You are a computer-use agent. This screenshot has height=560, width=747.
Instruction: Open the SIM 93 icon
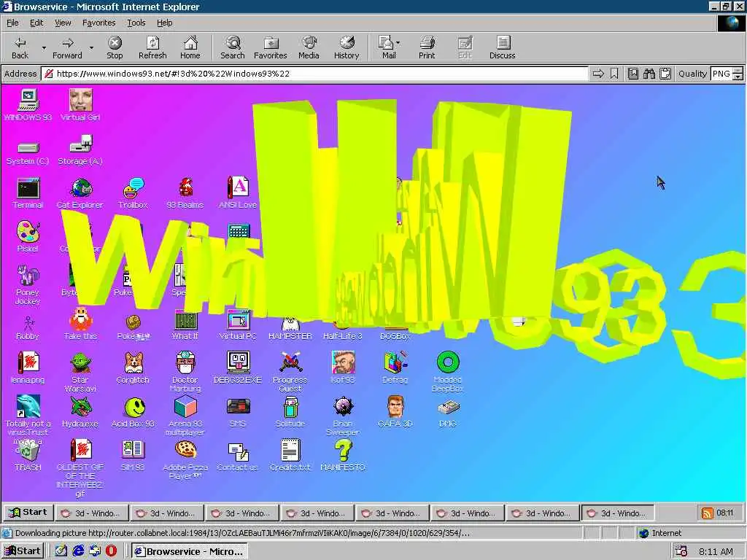(x=133, y=455)
